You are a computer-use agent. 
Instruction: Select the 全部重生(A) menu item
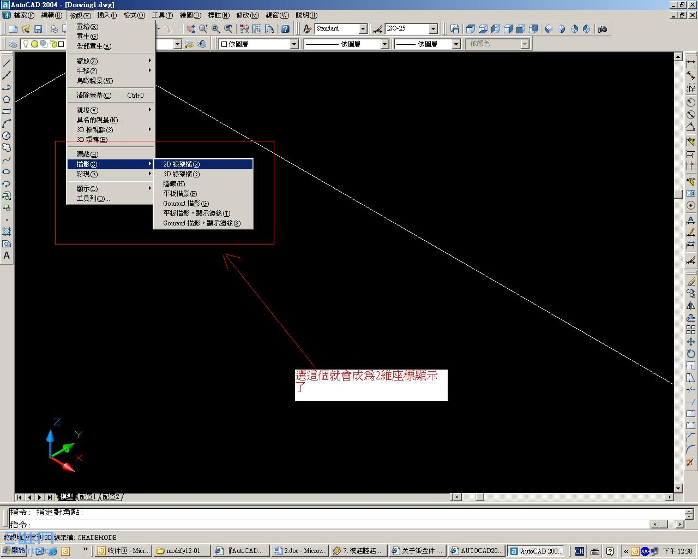111,46
